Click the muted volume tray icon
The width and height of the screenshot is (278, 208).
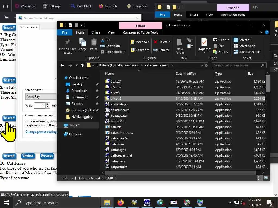coord(243,203)
